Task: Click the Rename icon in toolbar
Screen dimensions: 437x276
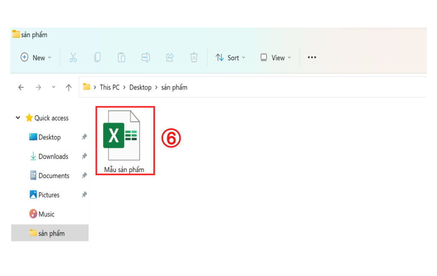Action: [146, 57]
